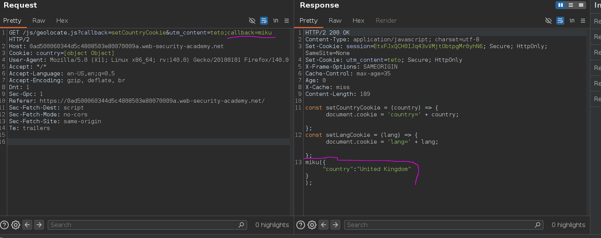Switch Request view to Raw tab

(x=39, y=20)
